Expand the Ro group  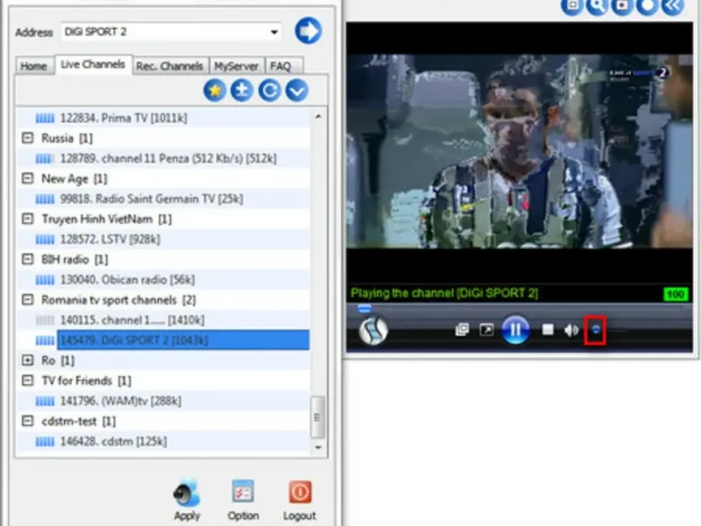pyautogui.click(x=28, y=360)
